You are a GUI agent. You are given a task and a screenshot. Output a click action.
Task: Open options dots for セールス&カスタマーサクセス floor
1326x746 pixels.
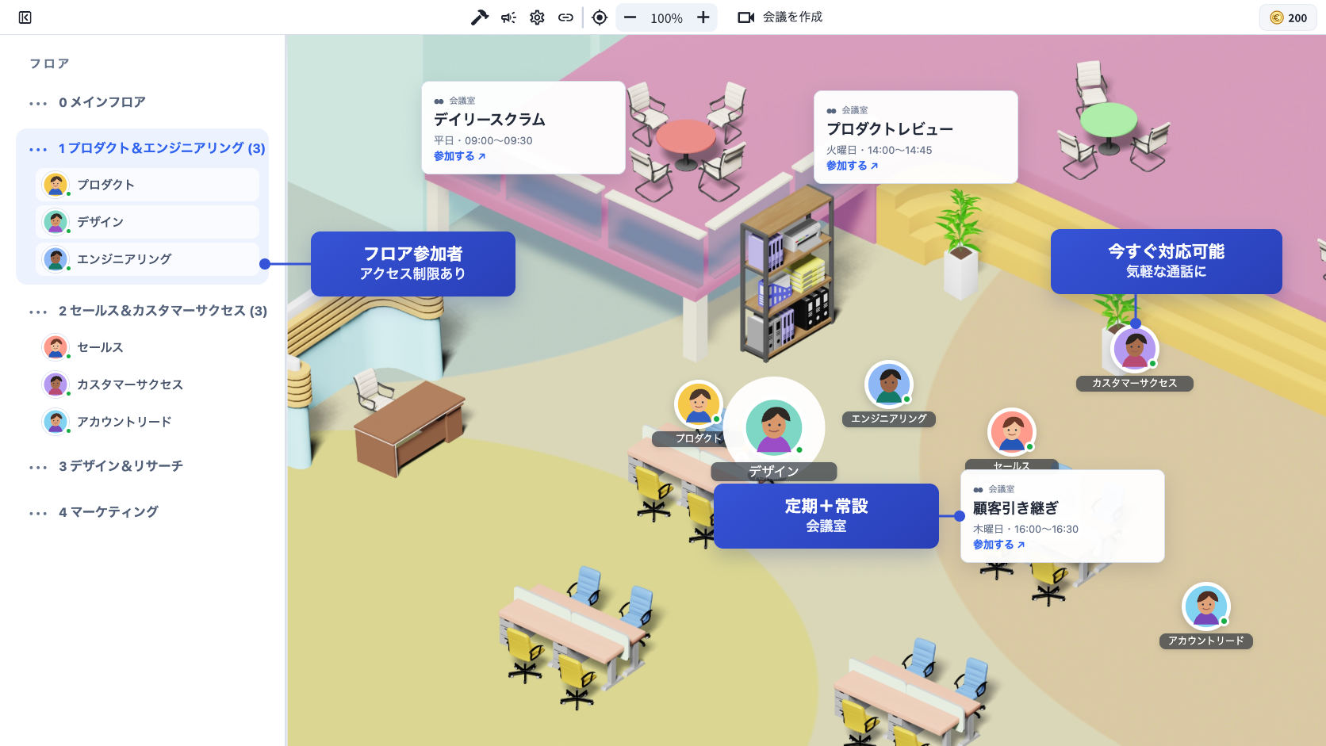tap(38, 312)
